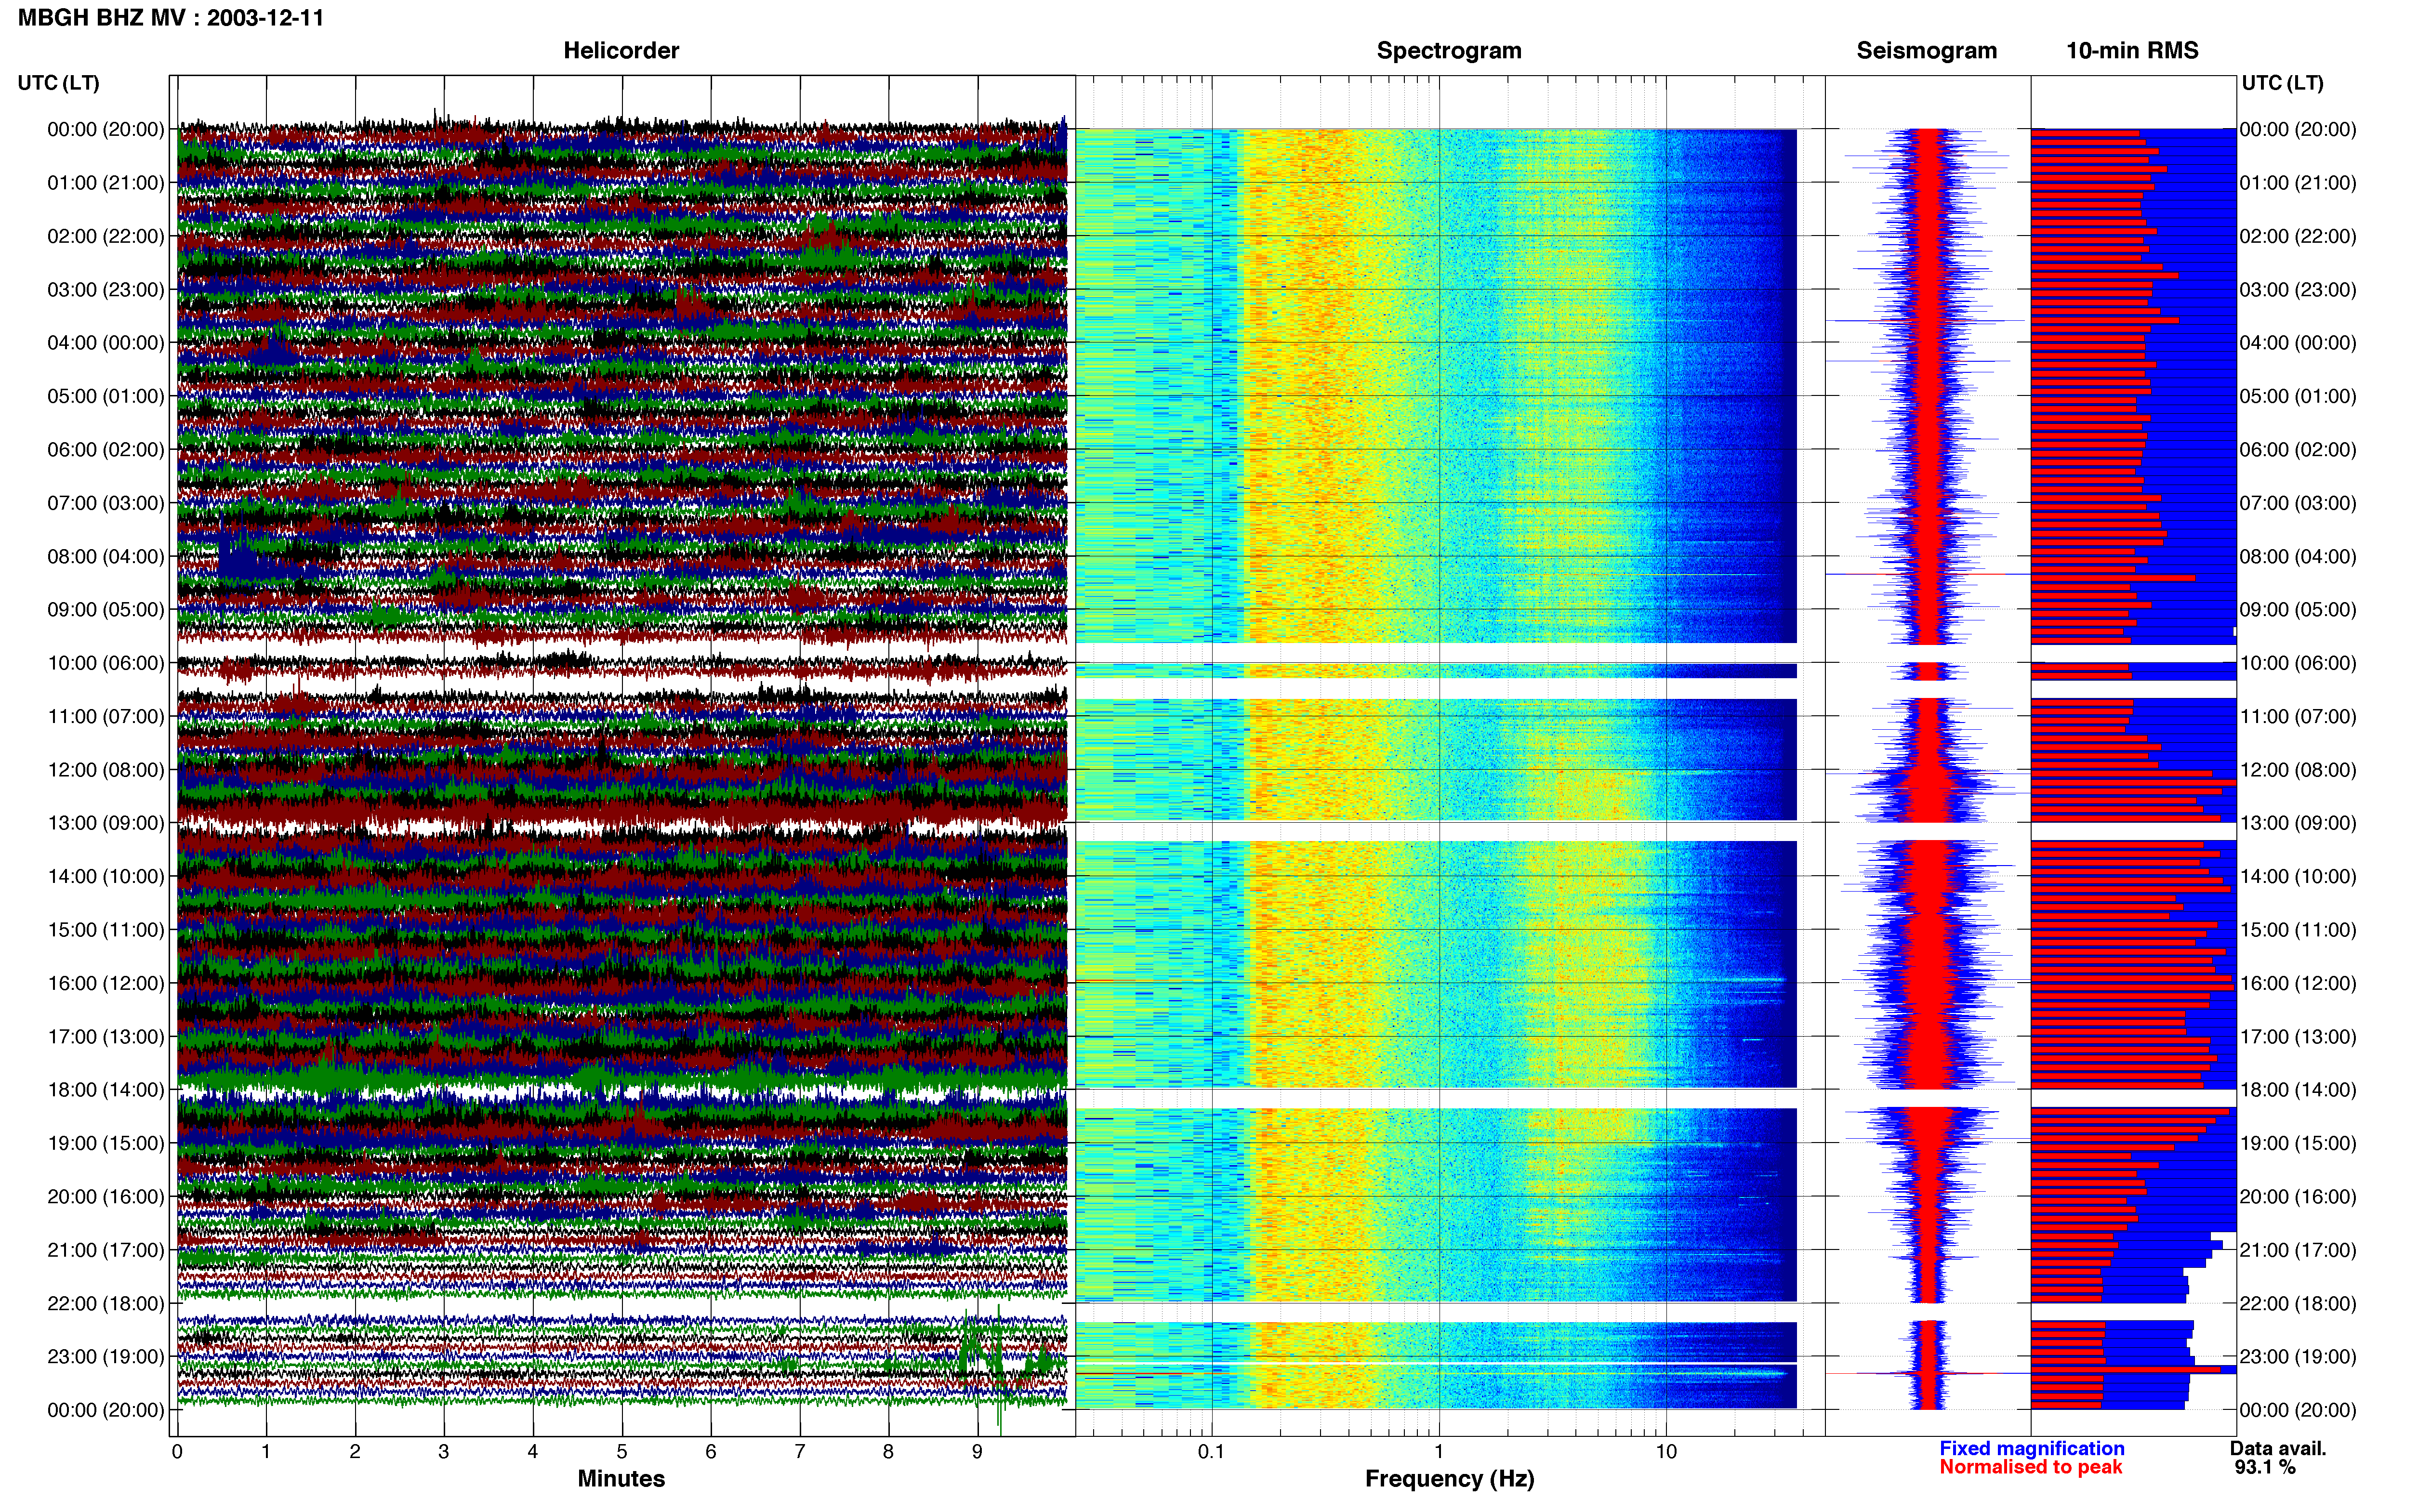Click left time label '19:00 (15:00)'

(106, 1143)
